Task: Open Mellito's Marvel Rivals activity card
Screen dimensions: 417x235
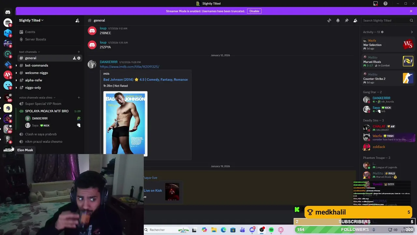Action: (x=388, y=61)
